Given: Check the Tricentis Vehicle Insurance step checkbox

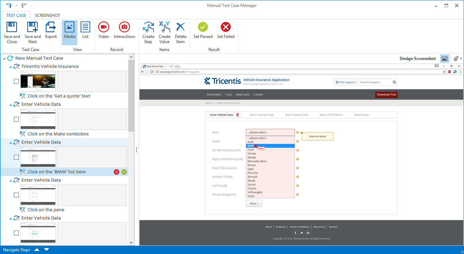Looking at the screenshot, I should 16,81.
